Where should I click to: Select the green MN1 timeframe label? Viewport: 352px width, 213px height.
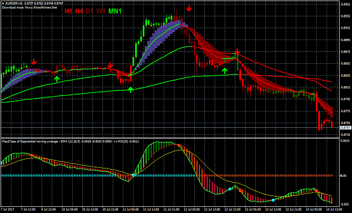(115, 11)
